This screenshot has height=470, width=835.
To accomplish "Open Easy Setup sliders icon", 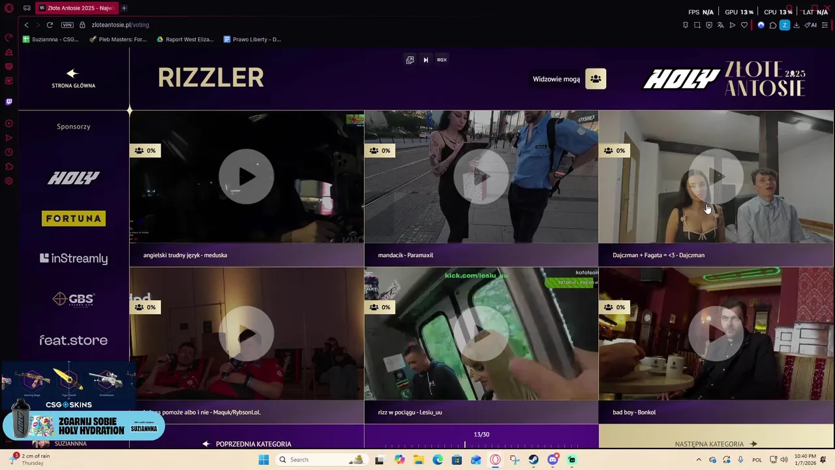I will pos(825,25).
